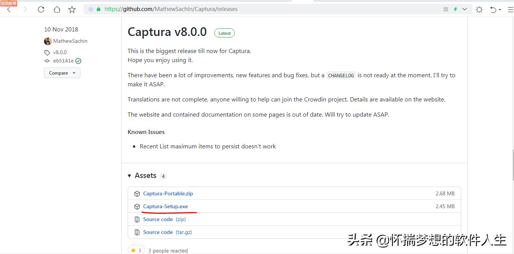Viewport: 514px width, 254px height.
Task: Open the browser home page
Action: coord(57,9)
